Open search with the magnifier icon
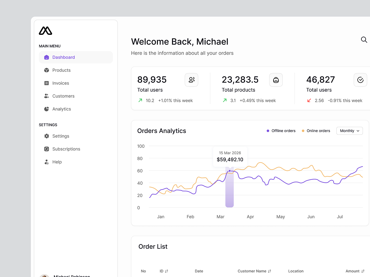370x277 pixels. [x=364, y=40]
